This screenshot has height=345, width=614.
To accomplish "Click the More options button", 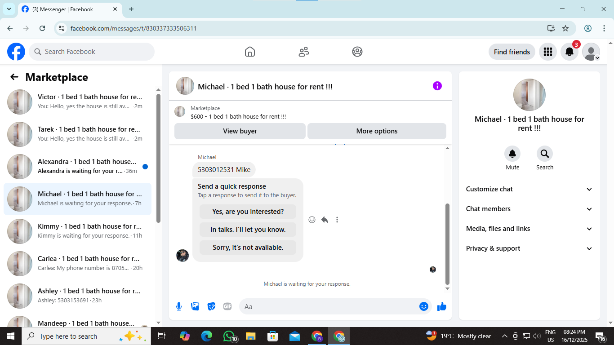I will coord(377,131).
